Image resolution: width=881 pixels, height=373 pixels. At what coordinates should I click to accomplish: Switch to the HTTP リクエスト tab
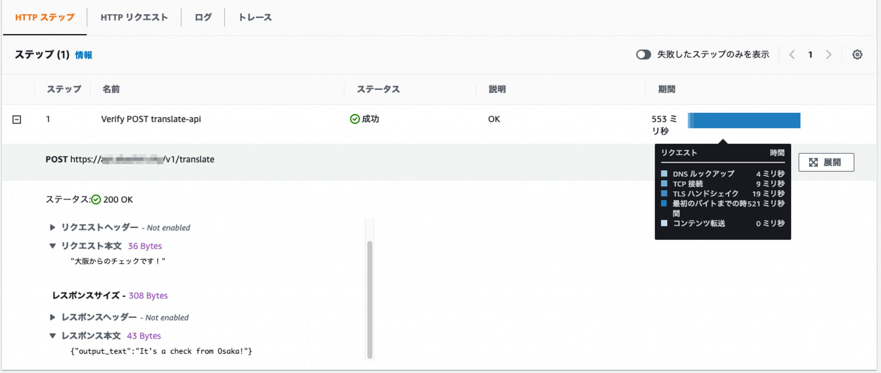coord(134,18)
